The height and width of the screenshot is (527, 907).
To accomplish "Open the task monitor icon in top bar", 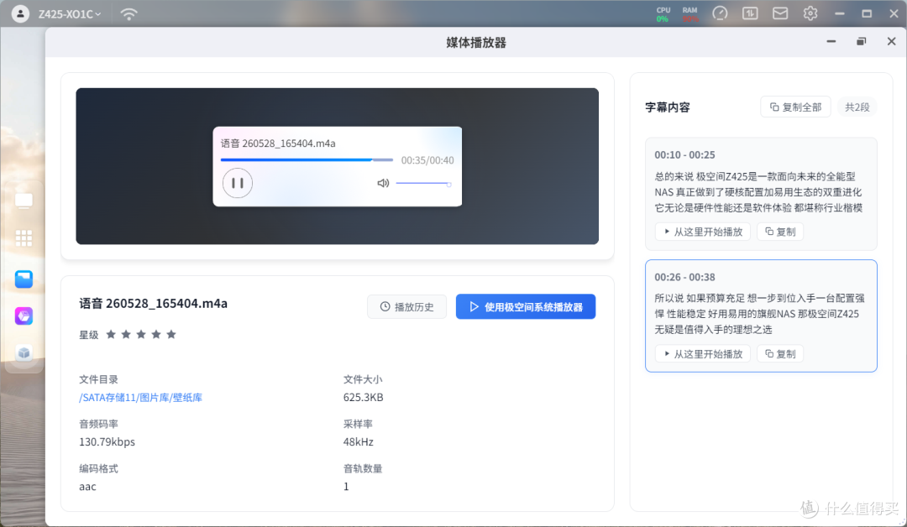I will coord(750,13).
